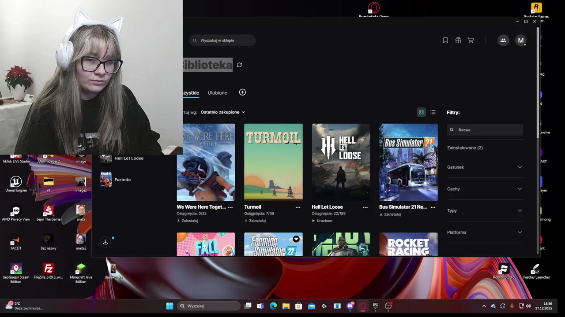565x317 pixels.
Task: Add a new collection with the plus icon
Action: [x=242, y=92]
